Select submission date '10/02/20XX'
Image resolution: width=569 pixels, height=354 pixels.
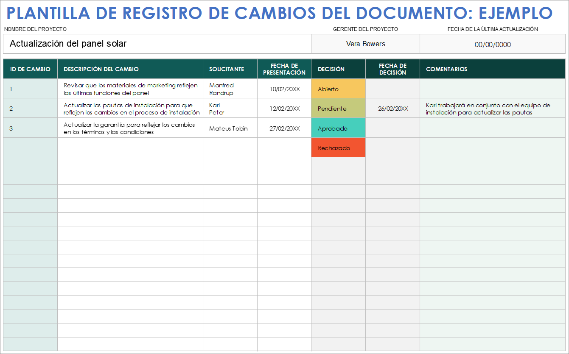[x=284, y=89]
